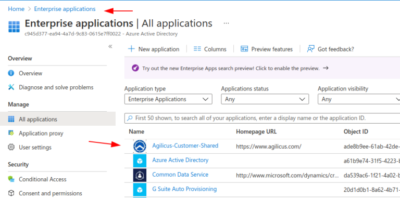Sort by the Homepage URL column header
The image size is (400, 198).
pyautogui.click(x=256, y=131)
